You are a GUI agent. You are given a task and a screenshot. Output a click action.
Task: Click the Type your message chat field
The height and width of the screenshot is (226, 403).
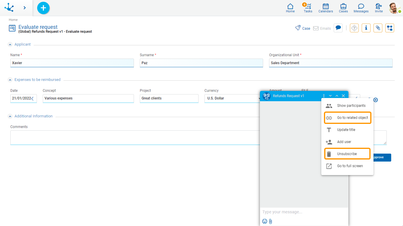[304, 212]
